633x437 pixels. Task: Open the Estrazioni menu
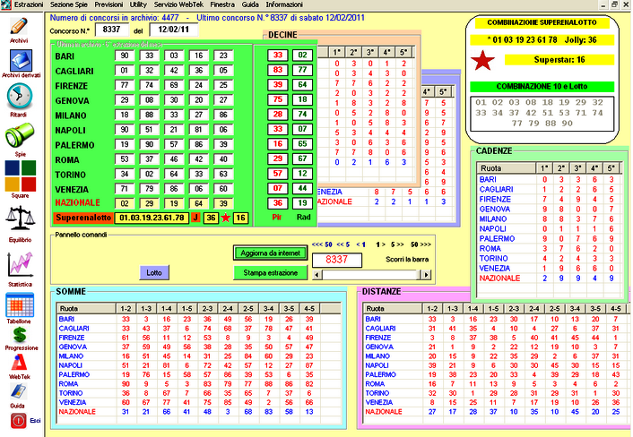point(29,4)
